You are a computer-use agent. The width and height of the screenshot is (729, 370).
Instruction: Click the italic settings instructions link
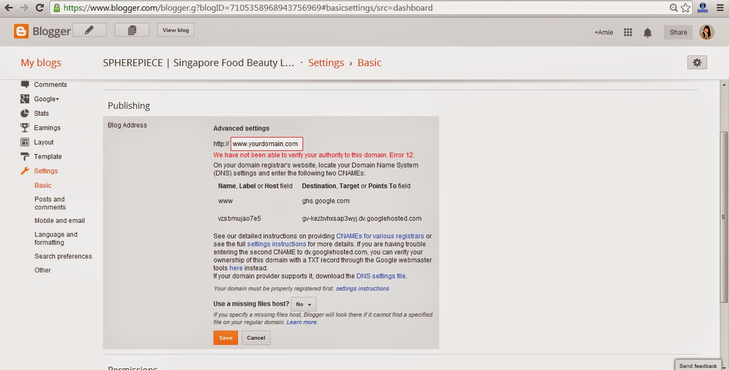click(362, 288)
